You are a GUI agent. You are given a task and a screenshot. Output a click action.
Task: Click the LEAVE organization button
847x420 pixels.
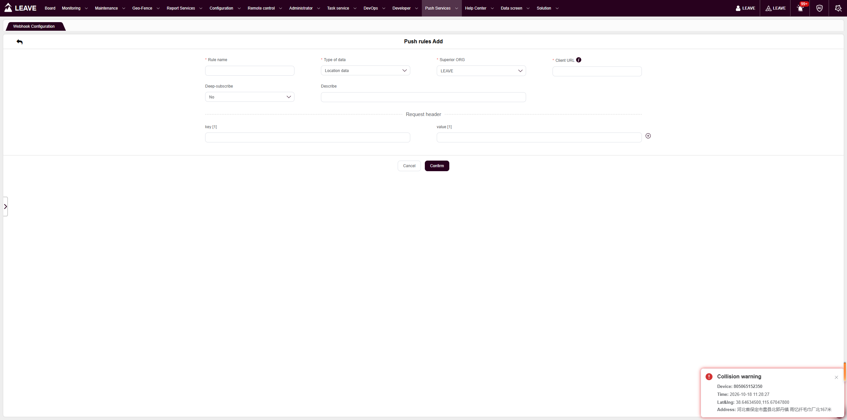point(776,8)
